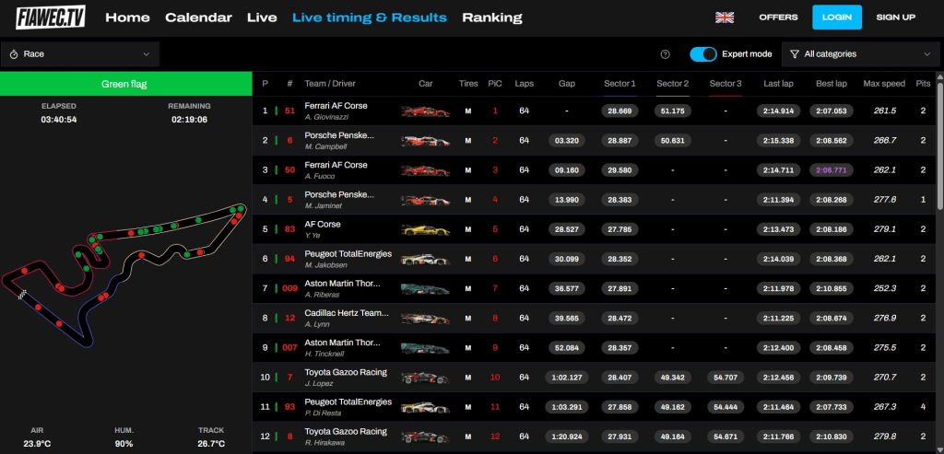Screen dimensions: 944x454
Task: Go to the Home page
Action: pyautogui.click(x=127, y=17)
